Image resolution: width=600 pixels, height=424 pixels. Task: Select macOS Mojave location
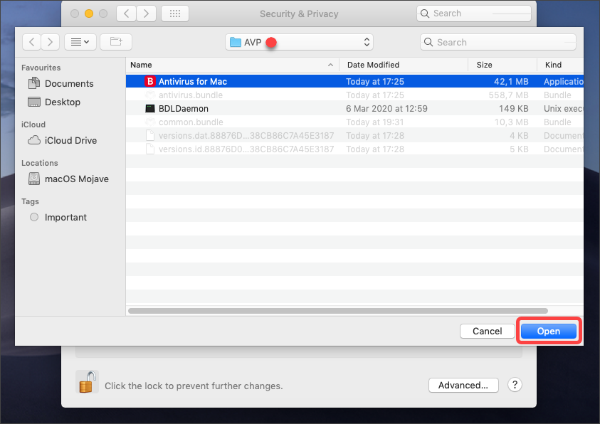point(77,179)
